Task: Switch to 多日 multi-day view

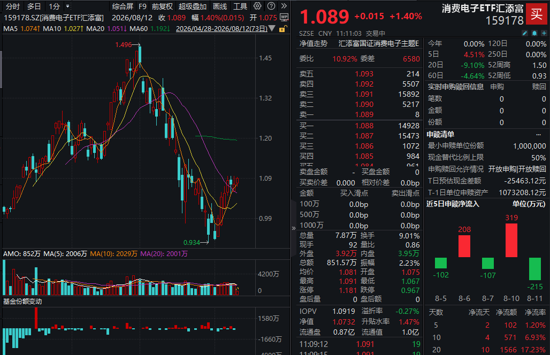Action: (x=34, y=6)
